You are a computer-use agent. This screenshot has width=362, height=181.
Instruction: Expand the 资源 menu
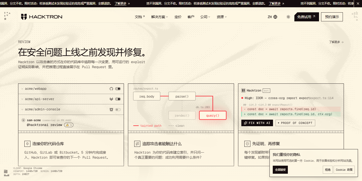pos(222,17)
